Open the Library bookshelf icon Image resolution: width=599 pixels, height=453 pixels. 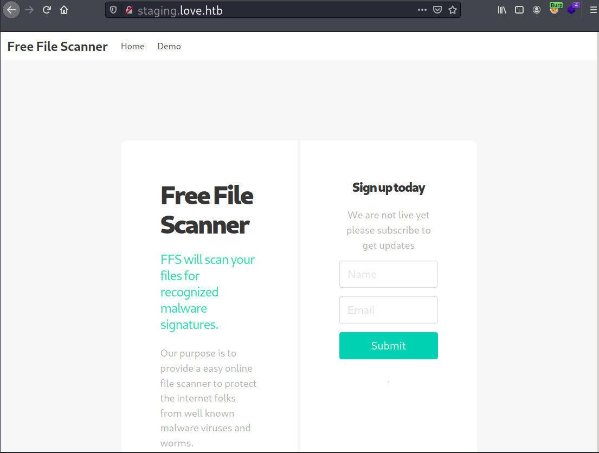(x=502, y=10)
